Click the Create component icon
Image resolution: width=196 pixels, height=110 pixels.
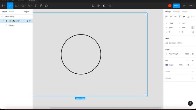(x=99, y=6)
